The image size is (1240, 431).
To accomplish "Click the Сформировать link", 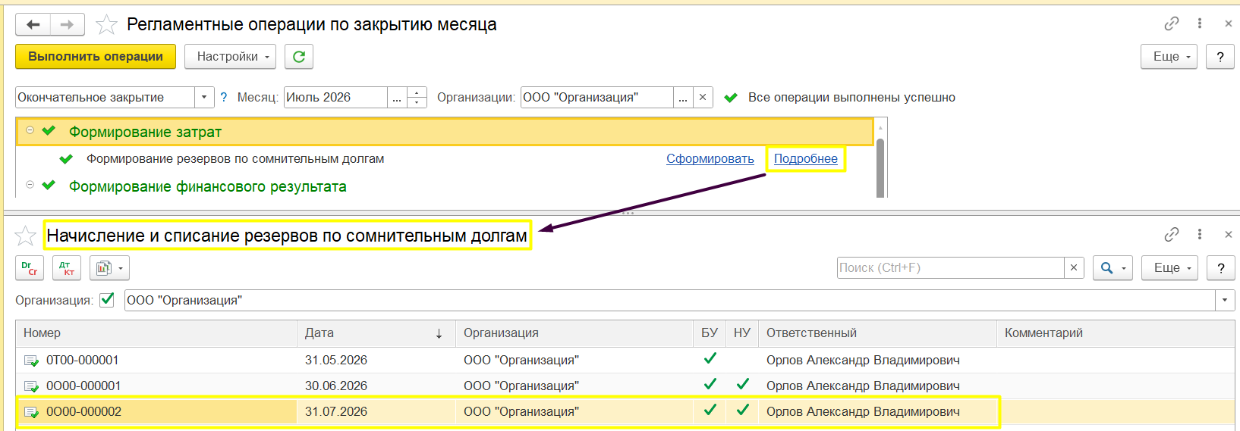I will pyautogui.click(x=710, y=159).
